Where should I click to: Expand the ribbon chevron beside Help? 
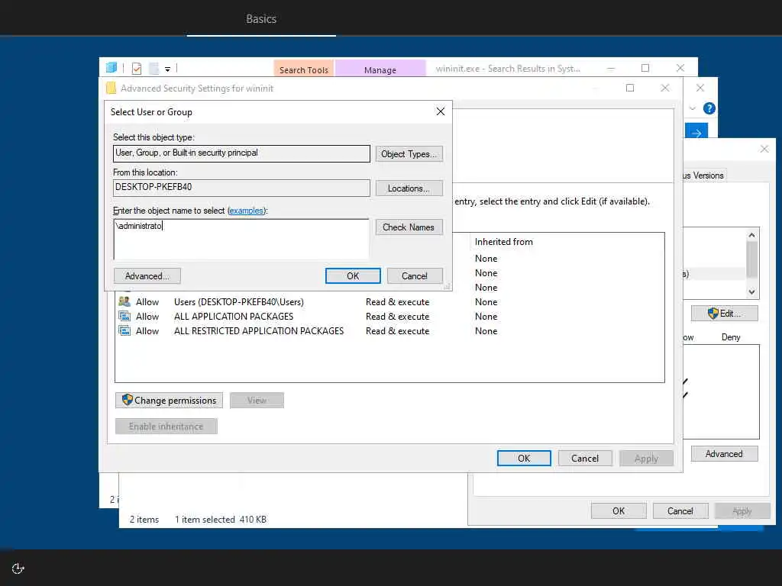tap(692, 108)
